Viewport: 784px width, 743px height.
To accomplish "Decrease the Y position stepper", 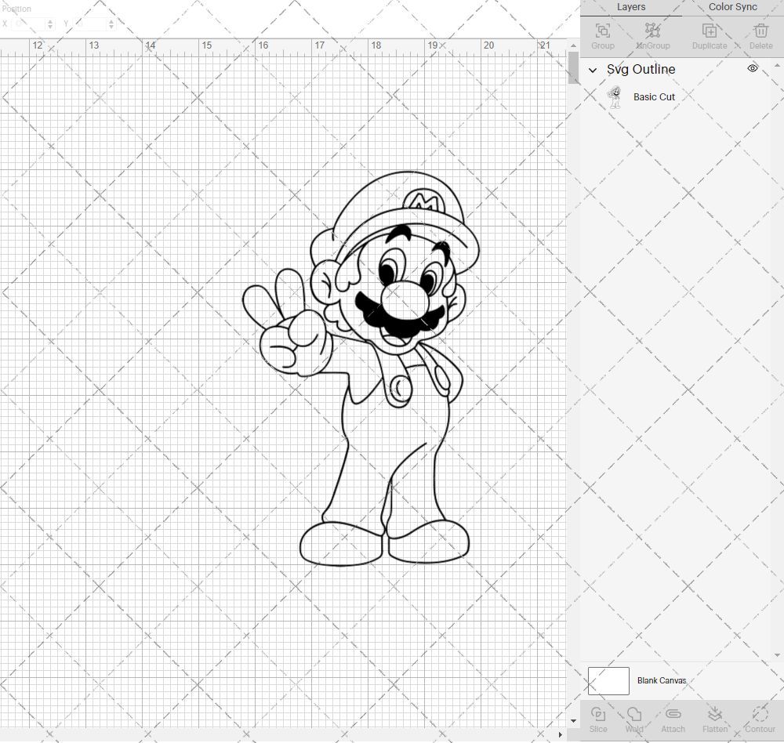I will (111, 26).
